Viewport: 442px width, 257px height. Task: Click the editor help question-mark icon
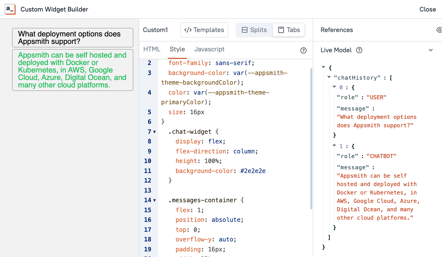303,50
